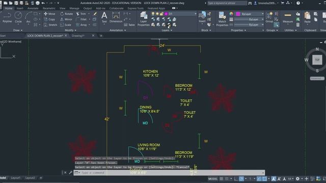Select the Polyline draw tool

[7, 18]
